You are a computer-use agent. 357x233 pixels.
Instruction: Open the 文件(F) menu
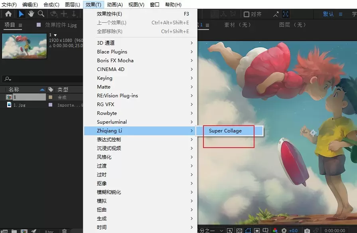tap(9, 4)
